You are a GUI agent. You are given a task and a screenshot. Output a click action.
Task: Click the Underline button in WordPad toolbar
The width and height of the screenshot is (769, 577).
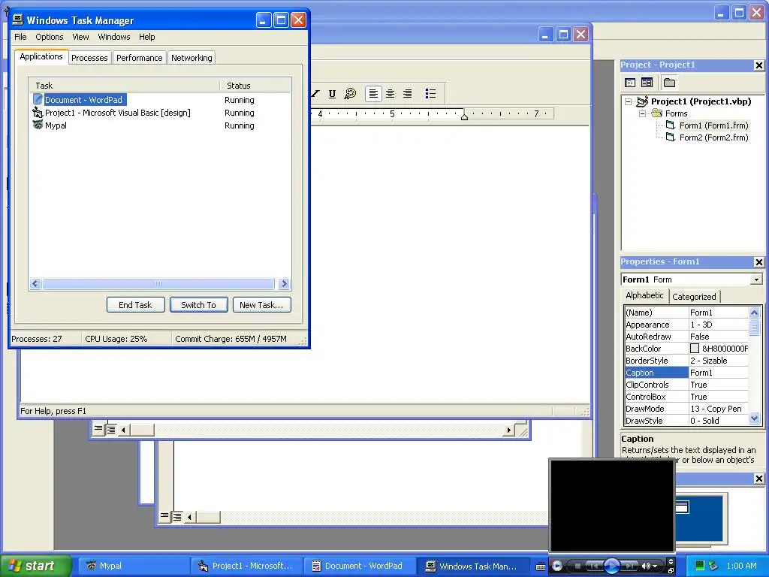point(332,94)
